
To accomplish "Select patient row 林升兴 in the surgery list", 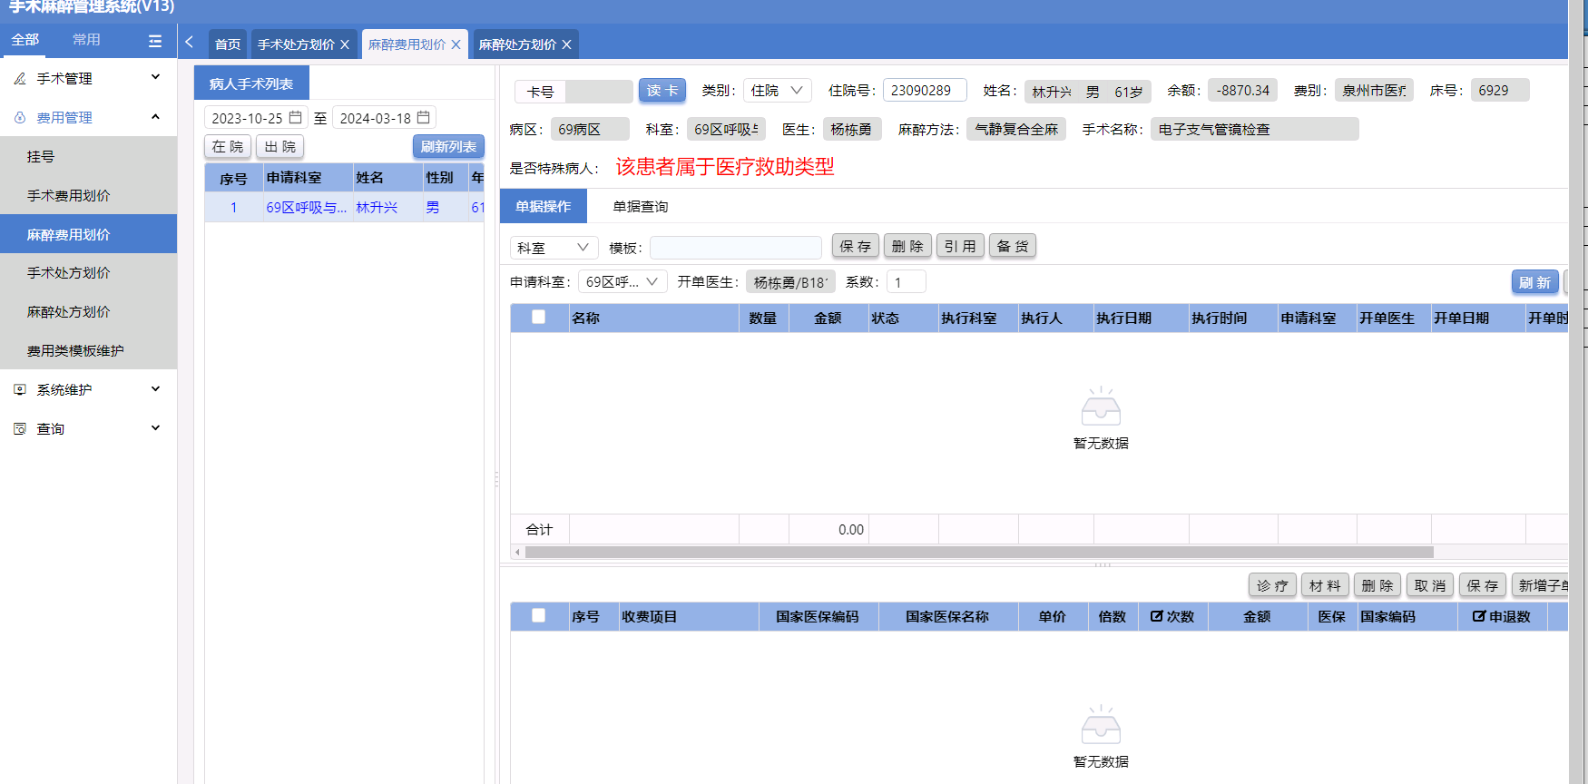I will [345, 208].
